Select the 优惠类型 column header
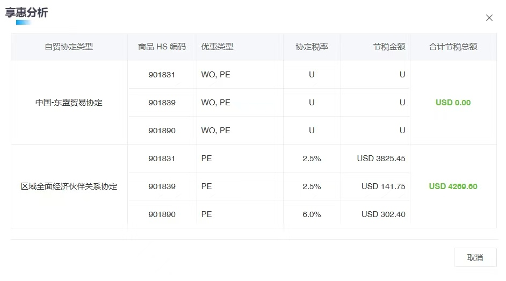Image resolution: width=506 pixels, height=281 pixels. (218, 47)
